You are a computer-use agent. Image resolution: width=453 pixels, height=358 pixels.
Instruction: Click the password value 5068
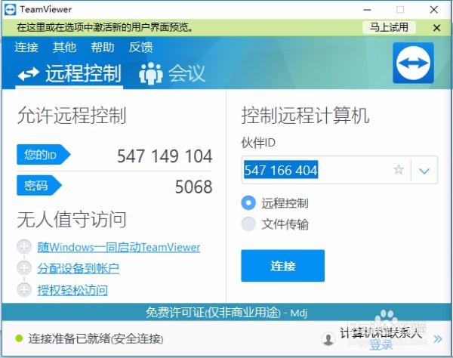pyautogui.click(x=194, y=187)
